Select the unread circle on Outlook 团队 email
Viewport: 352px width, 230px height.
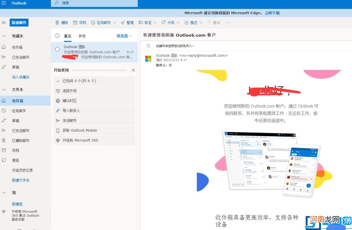coord(57,49)
